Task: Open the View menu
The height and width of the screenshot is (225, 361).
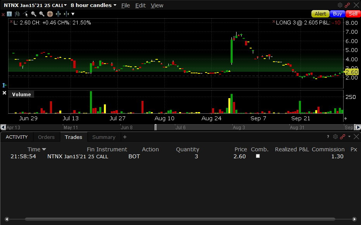Action: pos(157,5)
